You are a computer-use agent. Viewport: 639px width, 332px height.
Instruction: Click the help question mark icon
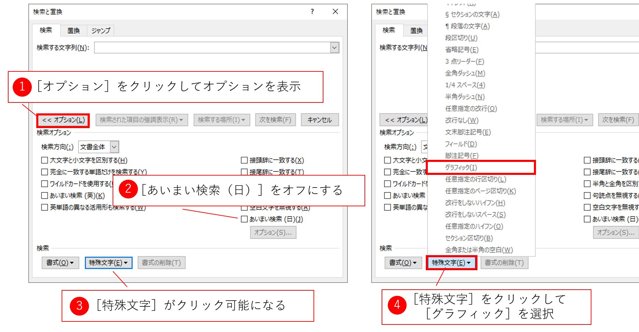[312, 12]
